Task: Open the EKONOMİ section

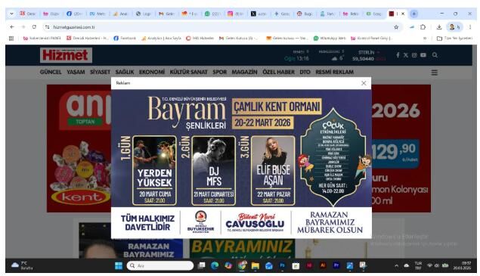Action: point(152,72)
